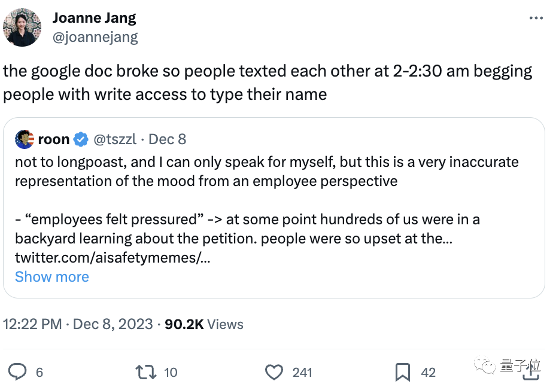The width and height of the screenshot is (559, 390).
Task: Click the reply speech bubble icon
Action: pos(17,372)
